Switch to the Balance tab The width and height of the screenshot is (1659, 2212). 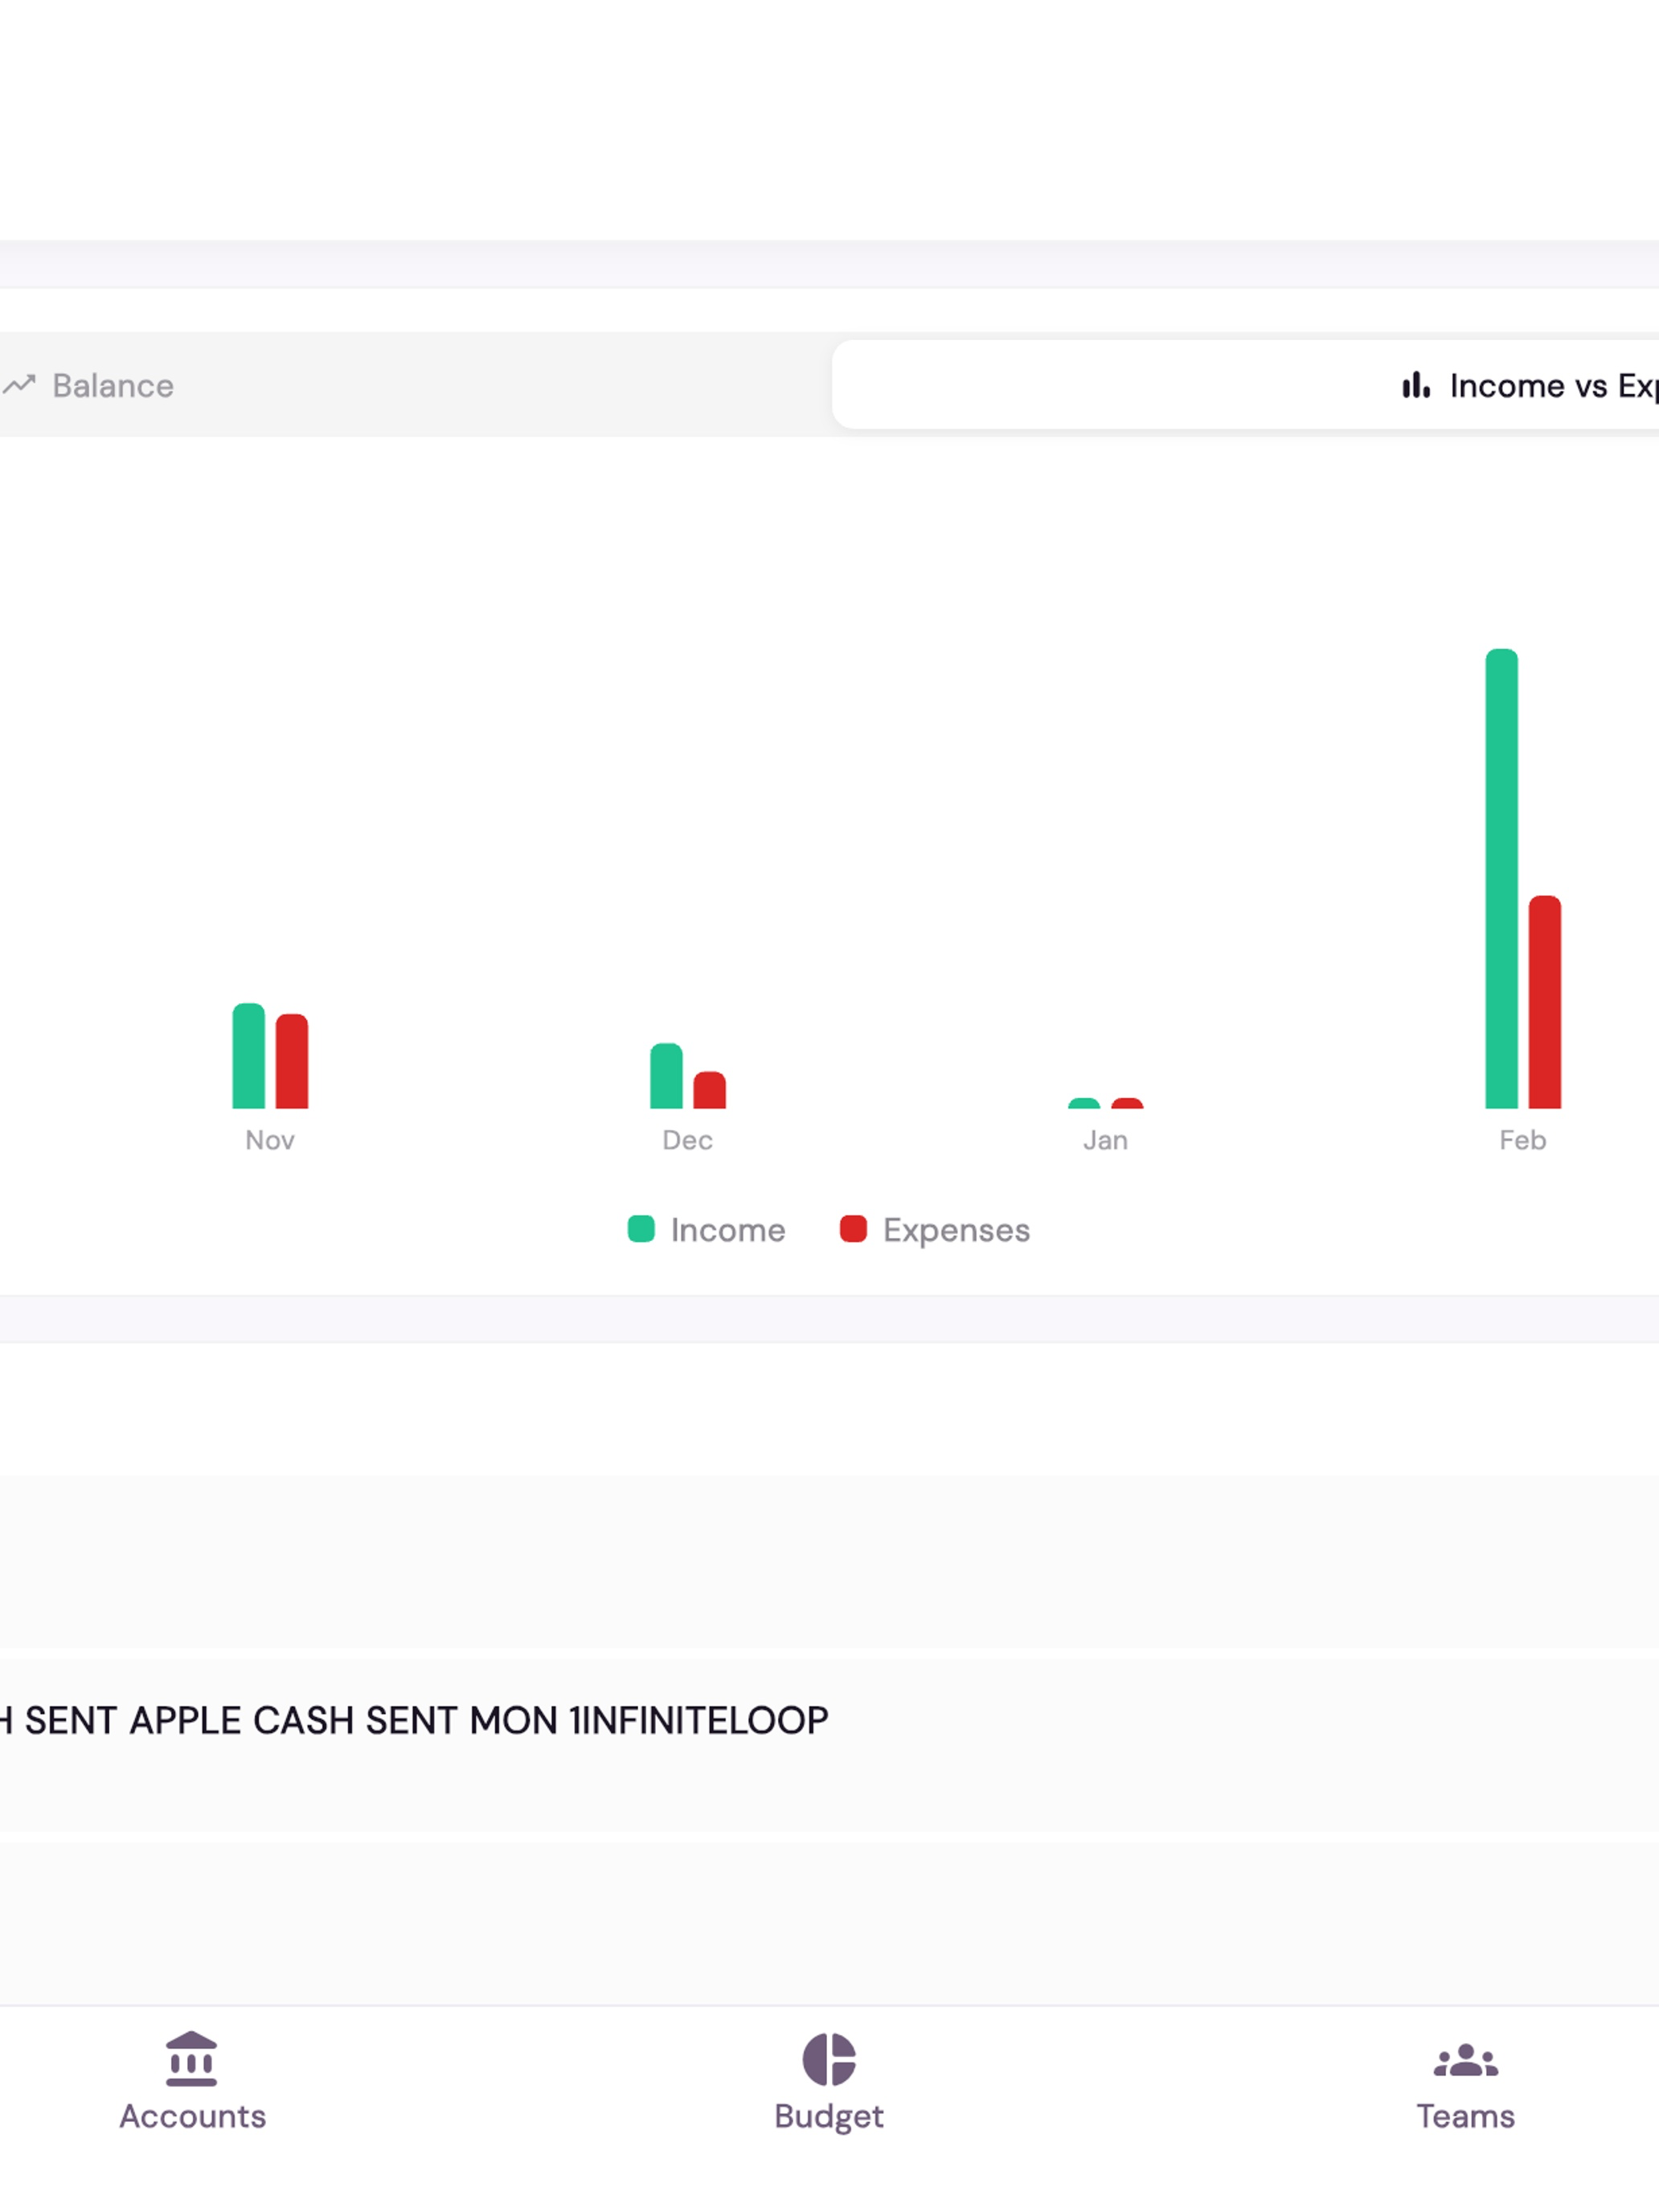415,385
